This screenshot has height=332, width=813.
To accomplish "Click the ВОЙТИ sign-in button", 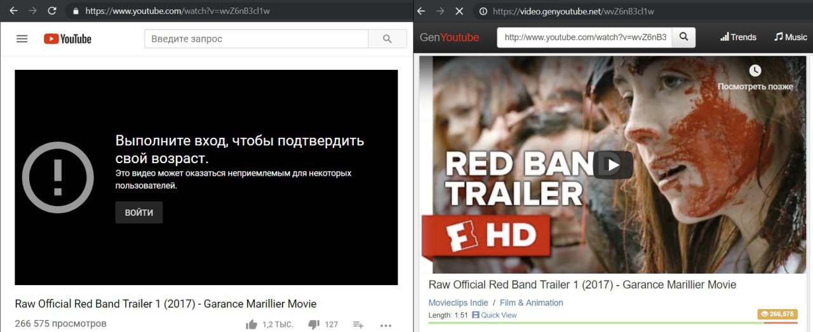I will [139, 213].
